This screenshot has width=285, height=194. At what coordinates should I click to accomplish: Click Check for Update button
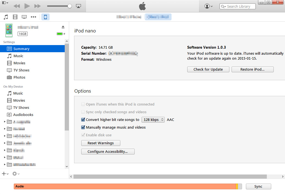pos(208,70)
